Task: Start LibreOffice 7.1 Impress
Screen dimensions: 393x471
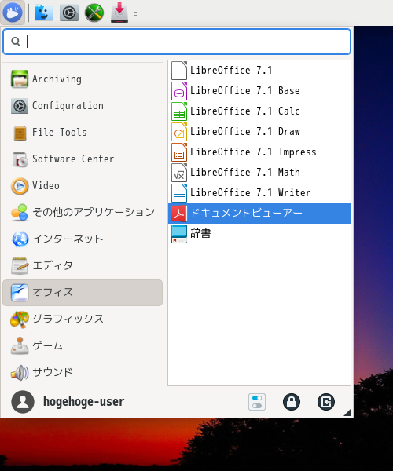Action: click(259, 152)
